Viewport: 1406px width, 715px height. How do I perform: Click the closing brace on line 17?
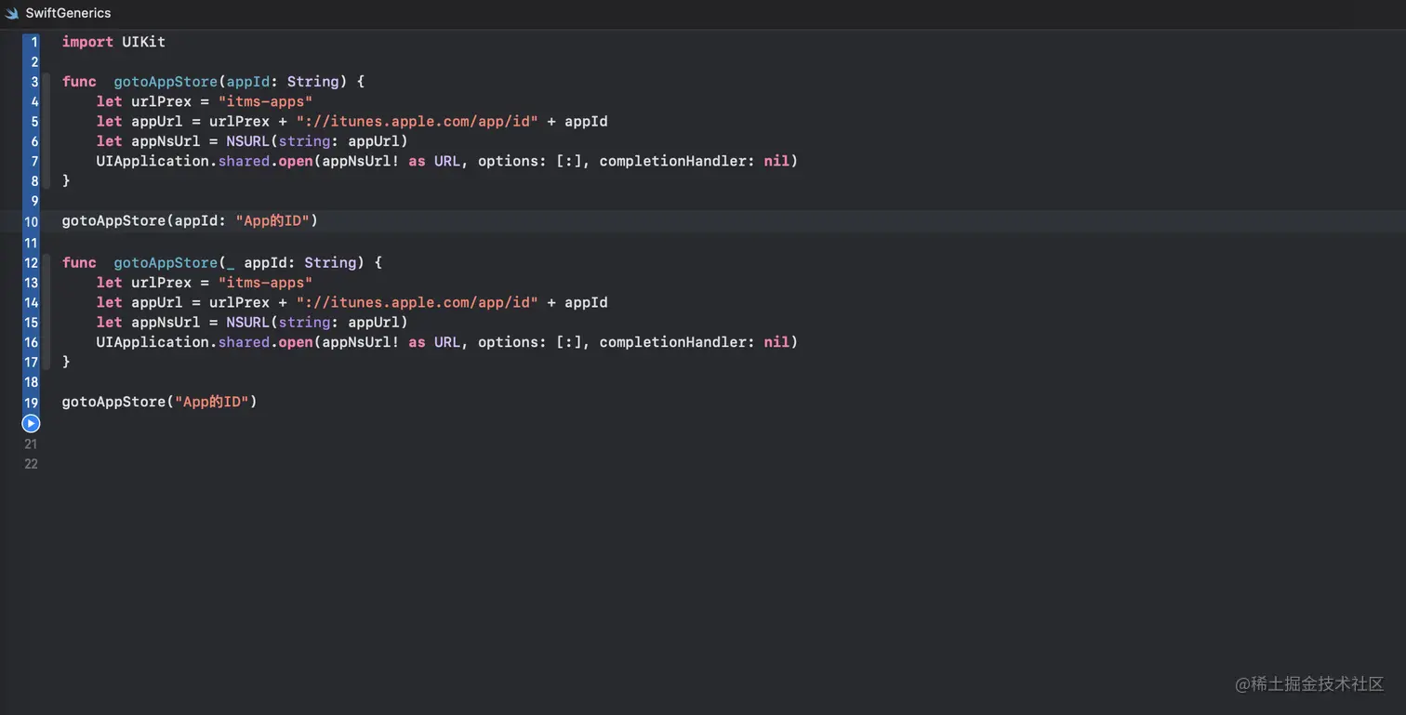click(x=66, y=363)
